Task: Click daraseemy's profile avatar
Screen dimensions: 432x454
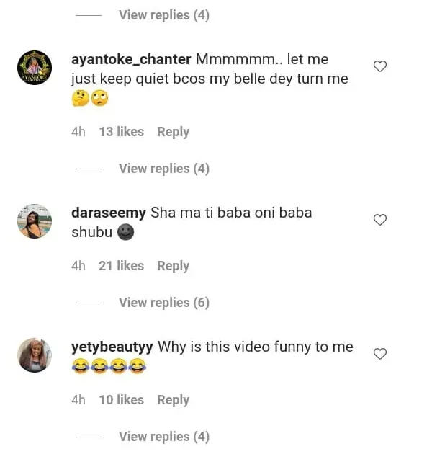Action: tap(35, 221)
